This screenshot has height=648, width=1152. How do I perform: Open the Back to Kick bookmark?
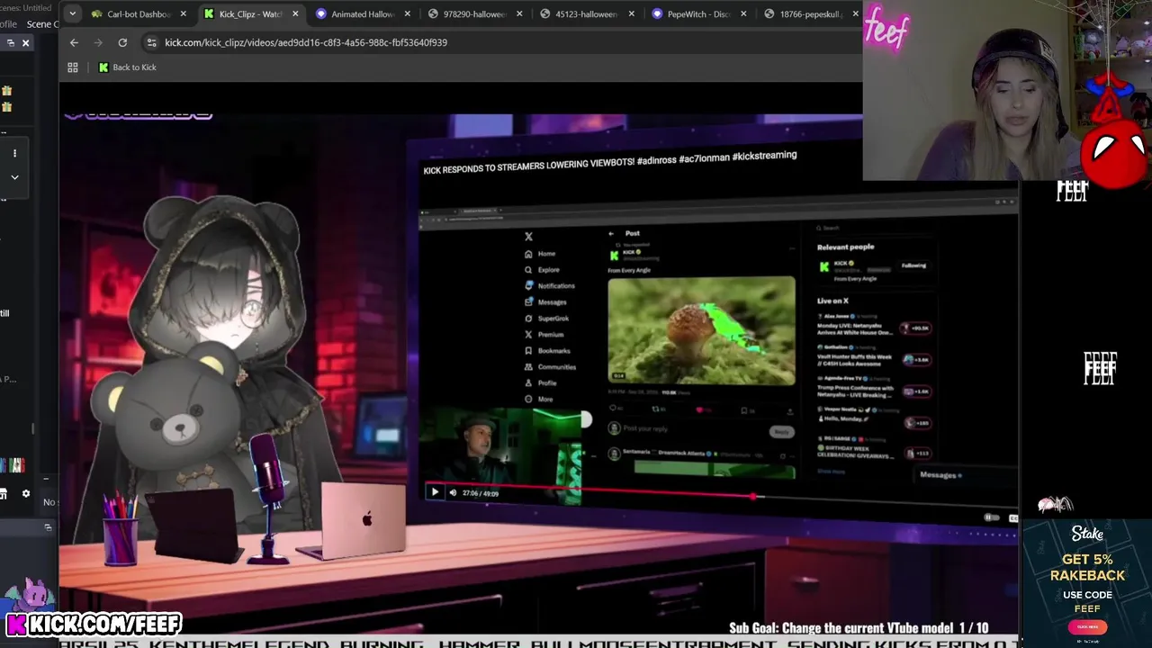click(128, 67)
